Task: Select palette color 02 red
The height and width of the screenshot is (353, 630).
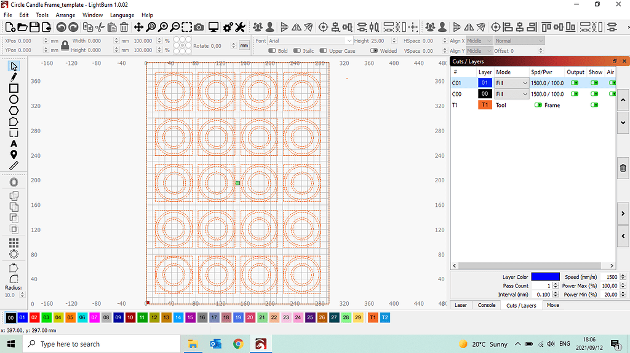Action: click(34, 318)
